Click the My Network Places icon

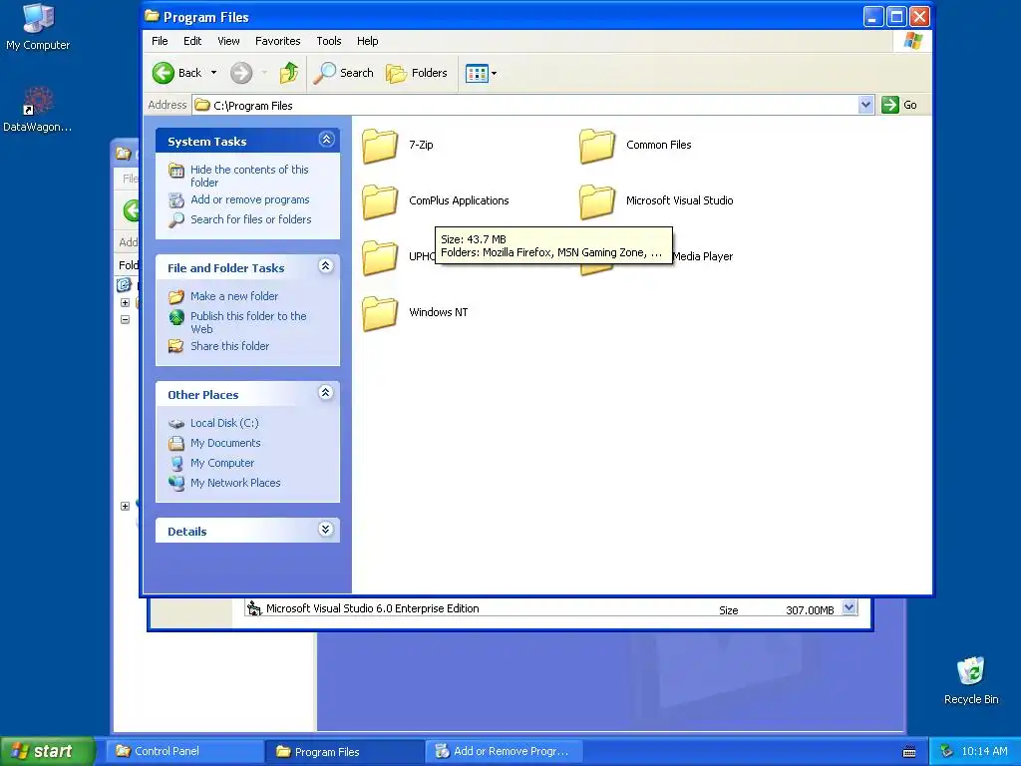tap(176, 483)
